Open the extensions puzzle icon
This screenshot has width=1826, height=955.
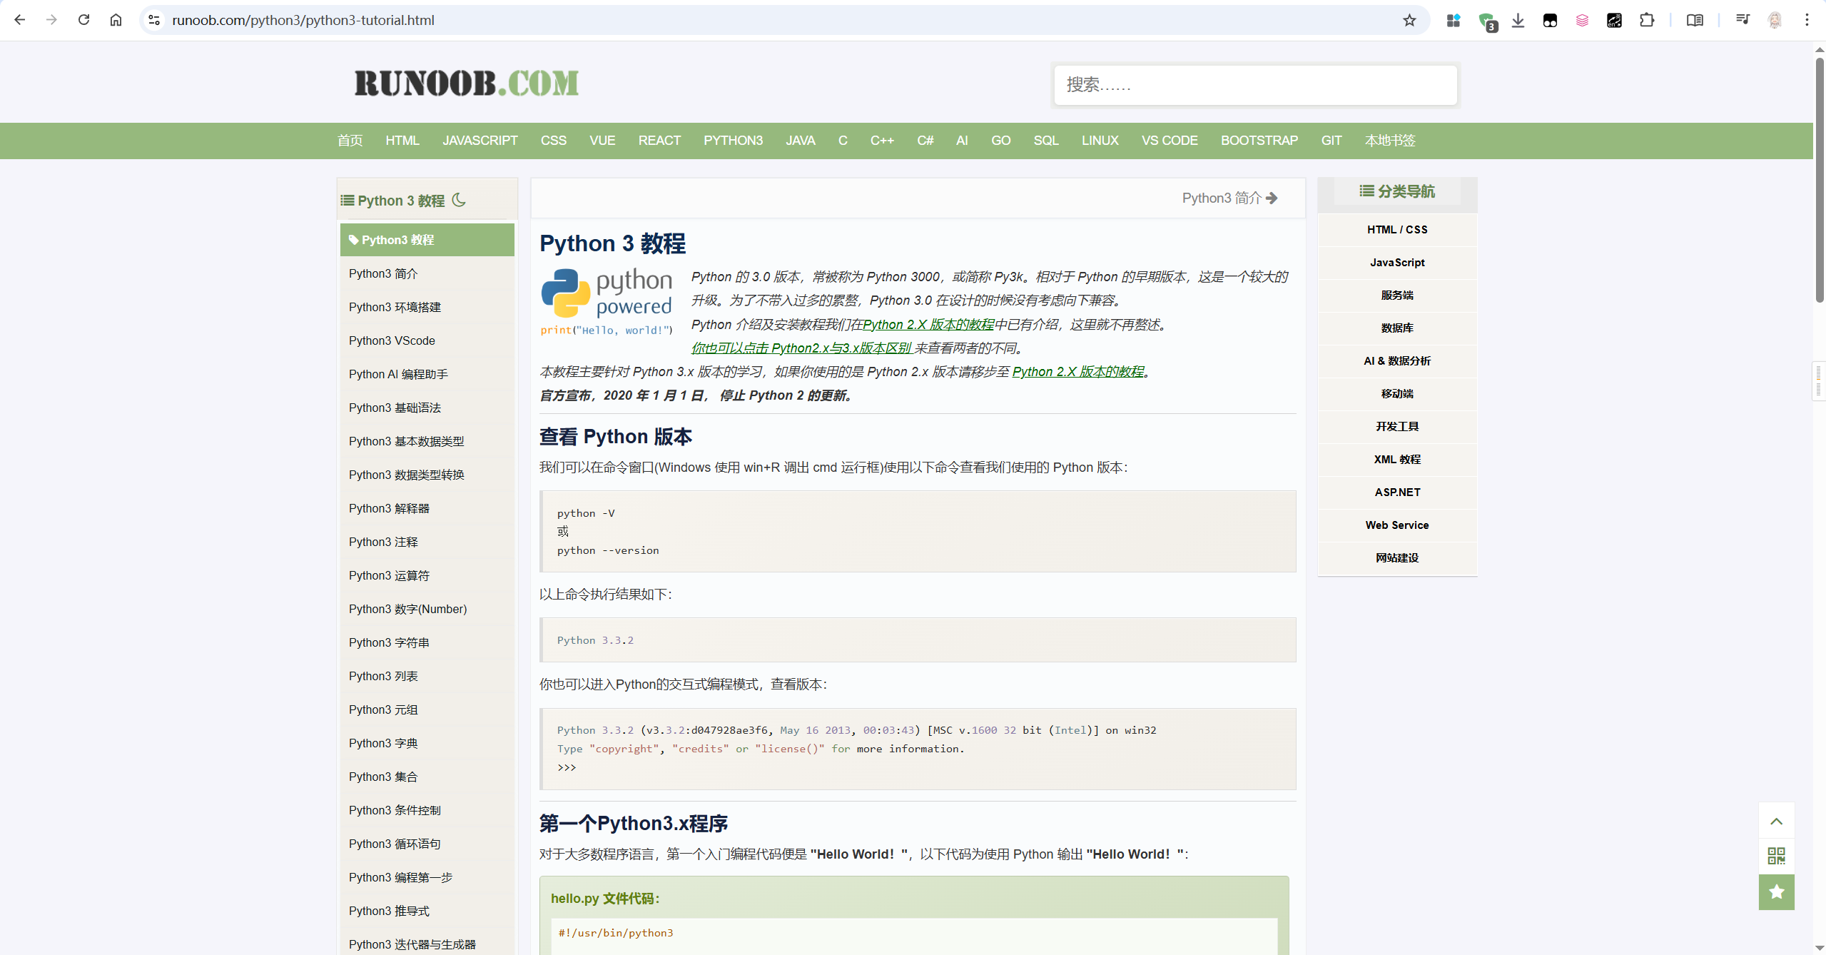(1646, 20)
